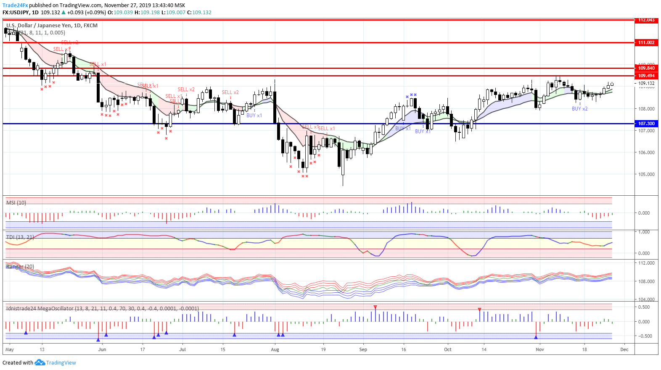The image size is (661, 370).
Task: Click the 1.000 tick on TDI scale
Action: (x=644, y=232)
